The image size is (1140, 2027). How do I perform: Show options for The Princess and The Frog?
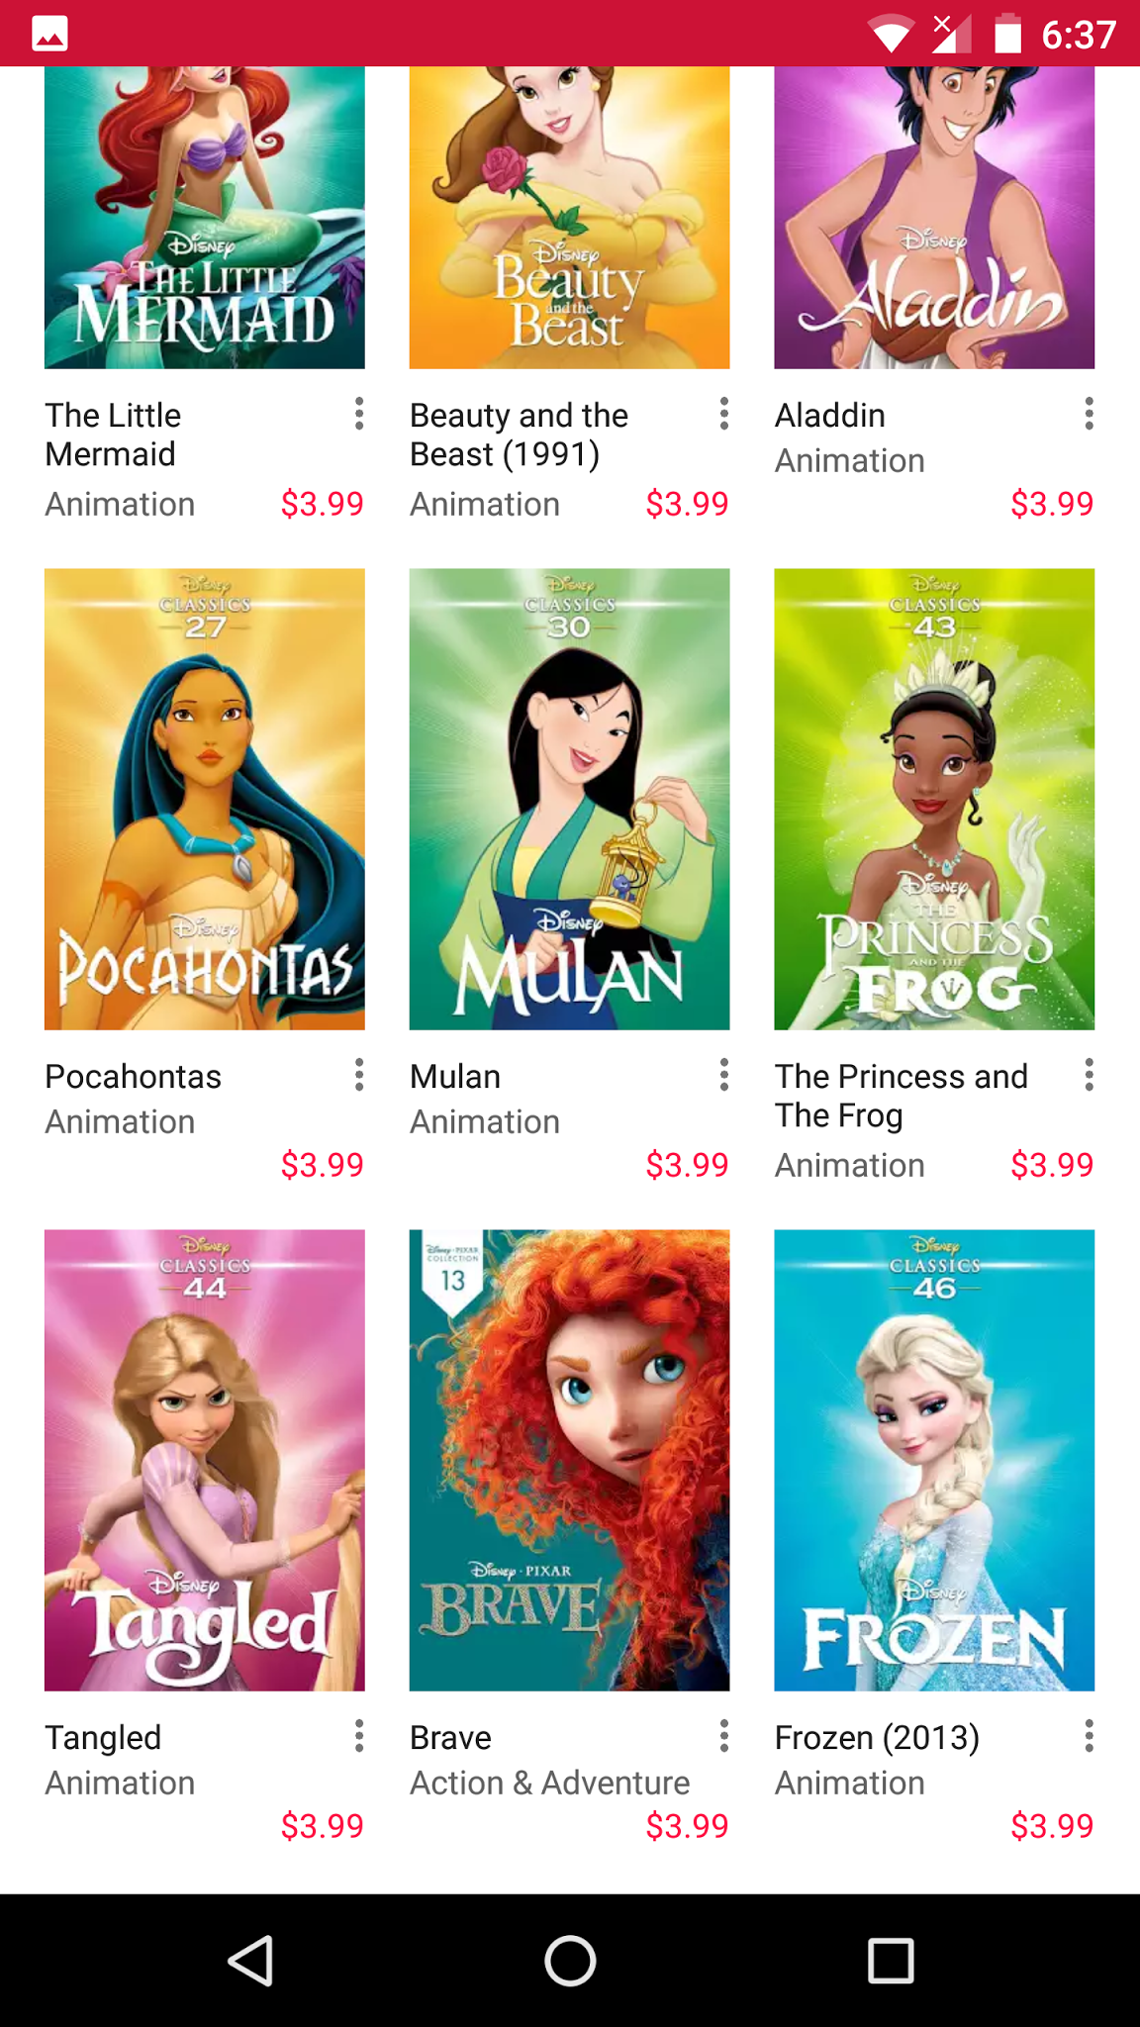click(1089, 1075)
